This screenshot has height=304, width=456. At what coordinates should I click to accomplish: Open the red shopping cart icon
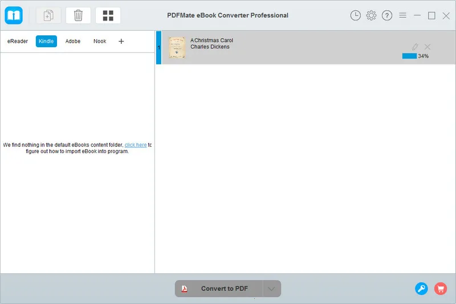440,289
